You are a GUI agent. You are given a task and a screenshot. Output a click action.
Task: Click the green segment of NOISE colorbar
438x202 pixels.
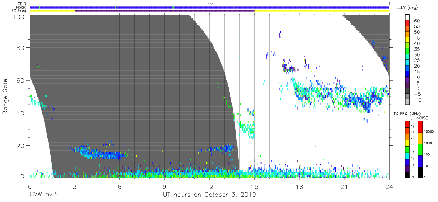click(x=420, y=149)
